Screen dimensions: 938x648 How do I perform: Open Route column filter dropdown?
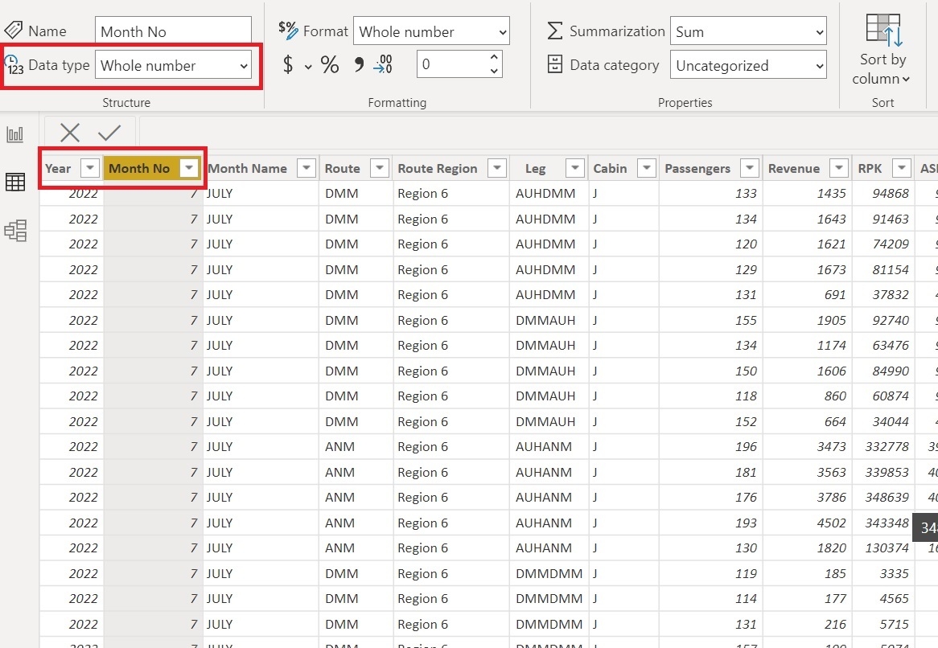[x=380, y=168]
